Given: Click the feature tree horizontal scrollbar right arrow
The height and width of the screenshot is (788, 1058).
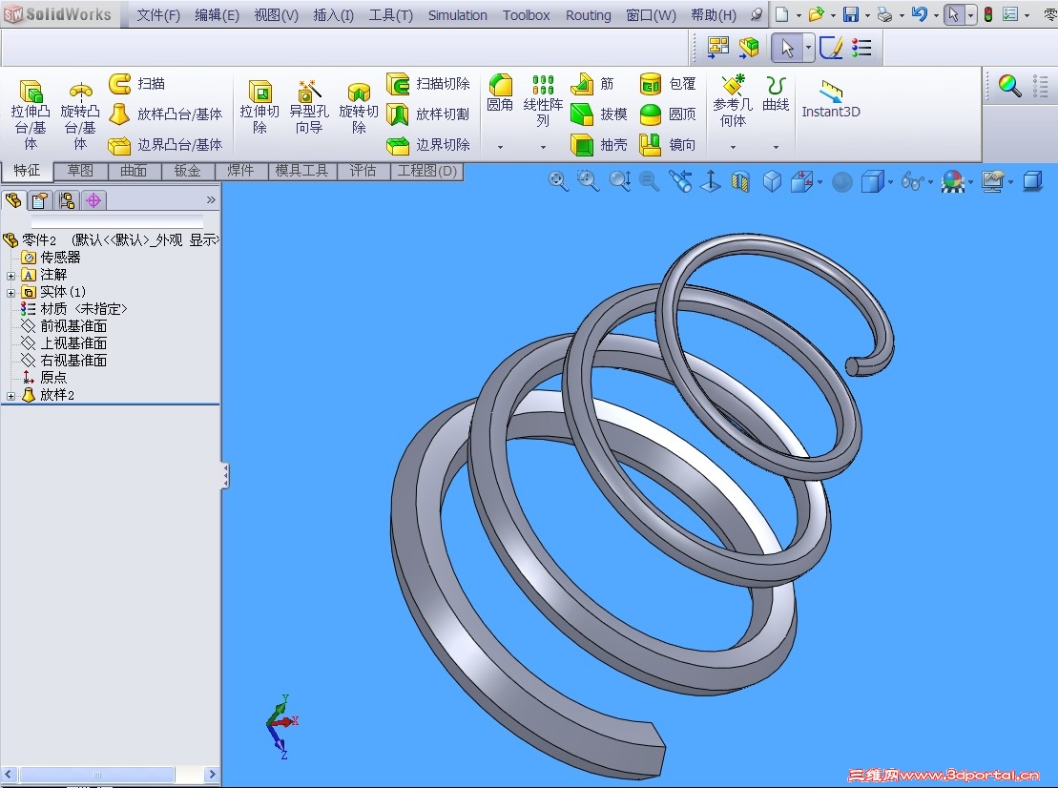Looking at the screenshot, I should click(211, 774).
